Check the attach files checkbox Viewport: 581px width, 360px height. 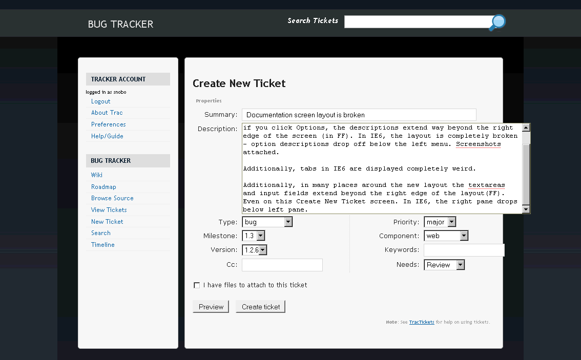pos(197,285)
